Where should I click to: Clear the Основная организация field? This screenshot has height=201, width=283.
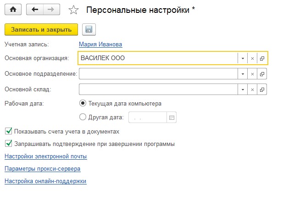tap(252, 58)
